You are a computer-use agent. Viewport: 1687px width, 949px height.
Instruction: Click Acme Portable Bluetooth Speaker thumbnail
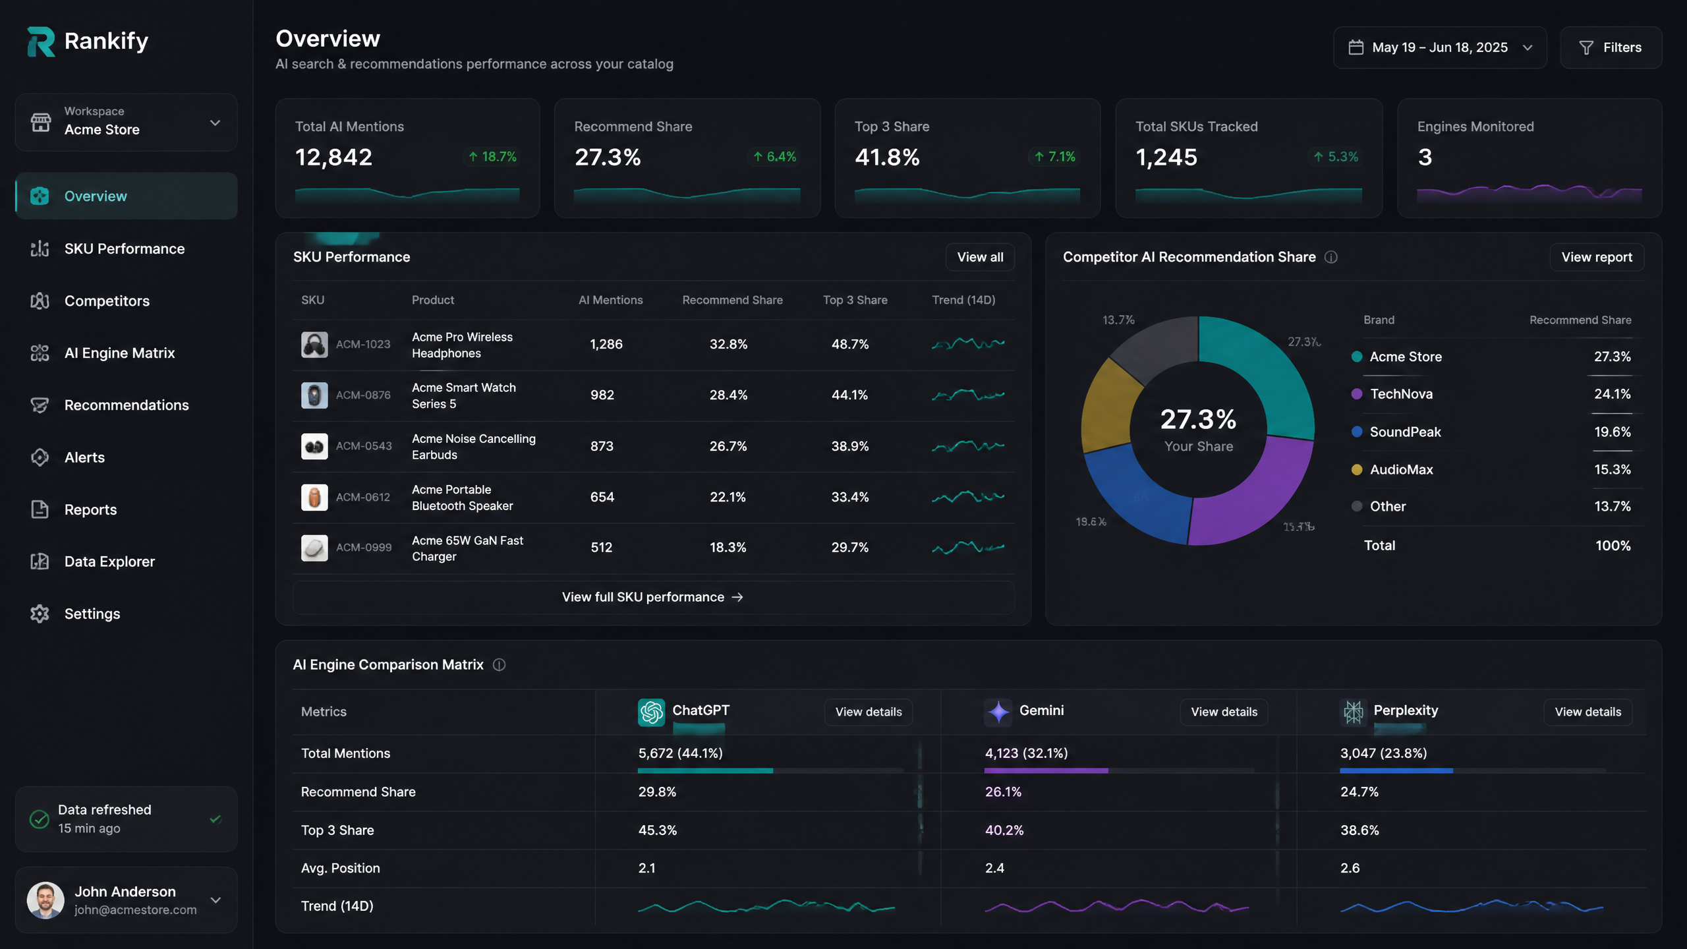pos(314,497)
